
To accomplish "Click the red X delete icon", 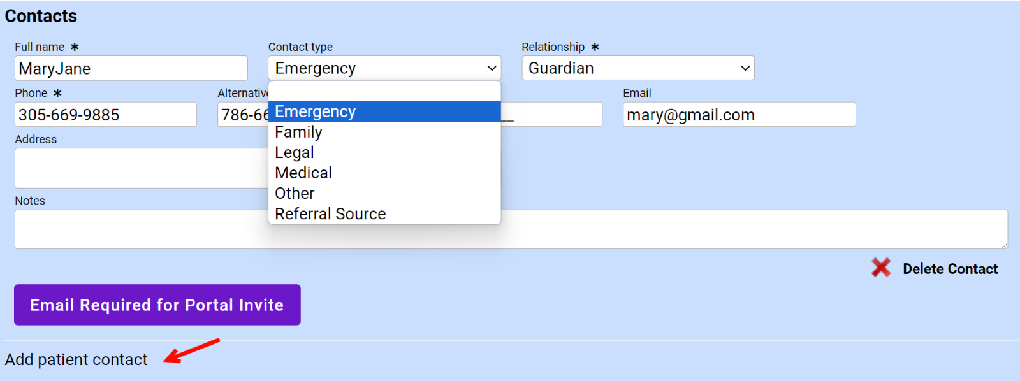I will click(880, 268).
